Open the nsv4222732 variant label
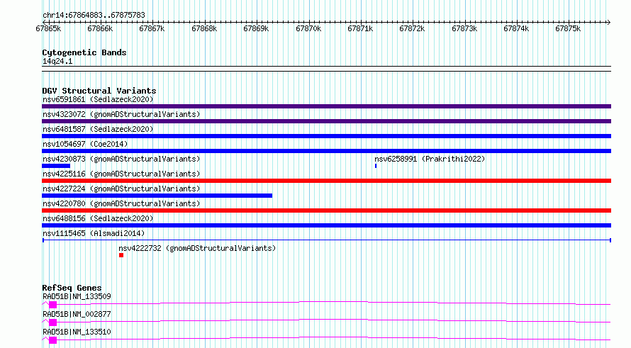The height and width of the screenshot is (348, 631). point(197,248)
